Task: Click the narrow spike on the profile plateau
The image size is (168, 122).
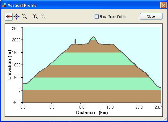Action: pos(75,42)
